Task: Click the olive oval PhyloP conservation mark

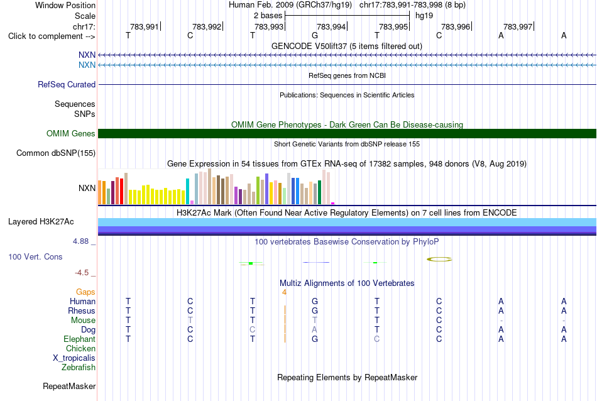Action: point(439,260)
